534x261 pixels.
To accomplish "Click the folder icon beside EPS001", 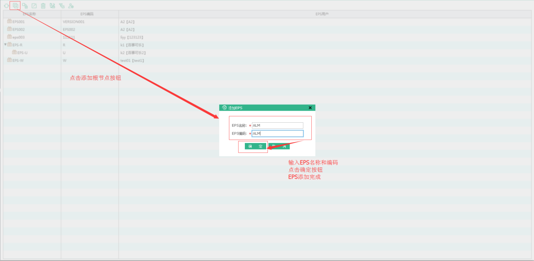I will tap(10, 21).
